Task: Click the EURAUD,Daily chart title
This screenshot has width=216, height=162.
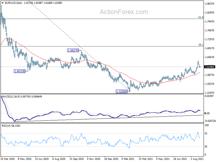Action: (14, 3)
